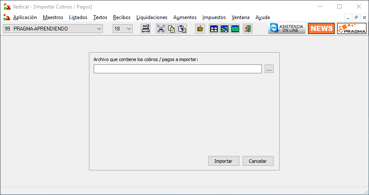Open the orange NEWS banner
The image size is (369, 195).
click(x=321, y=28)
